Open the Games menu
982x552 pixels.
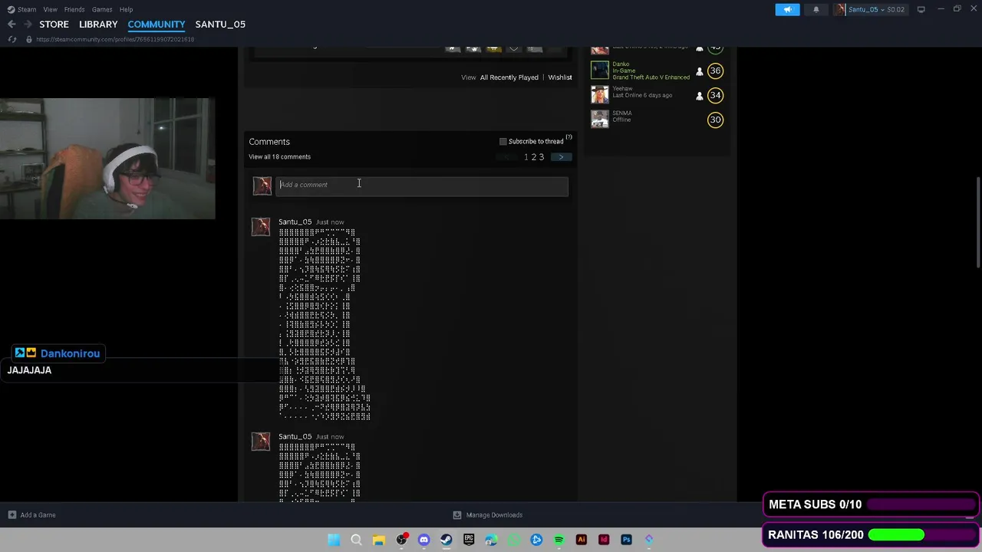point(102,9)
